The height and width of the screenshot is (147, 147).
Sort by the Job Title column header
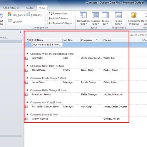click(x=71, y=40)
